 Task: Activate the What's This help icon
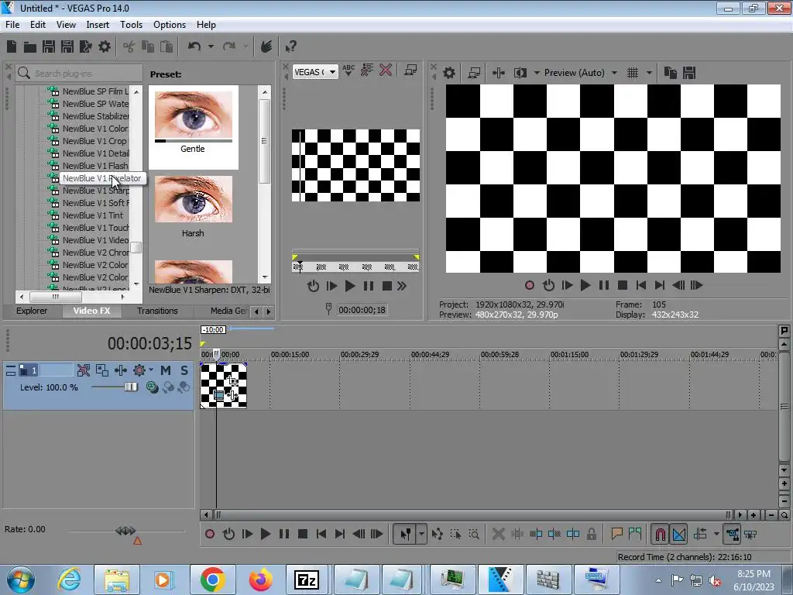pyautogui.click(x=290, y=46)
